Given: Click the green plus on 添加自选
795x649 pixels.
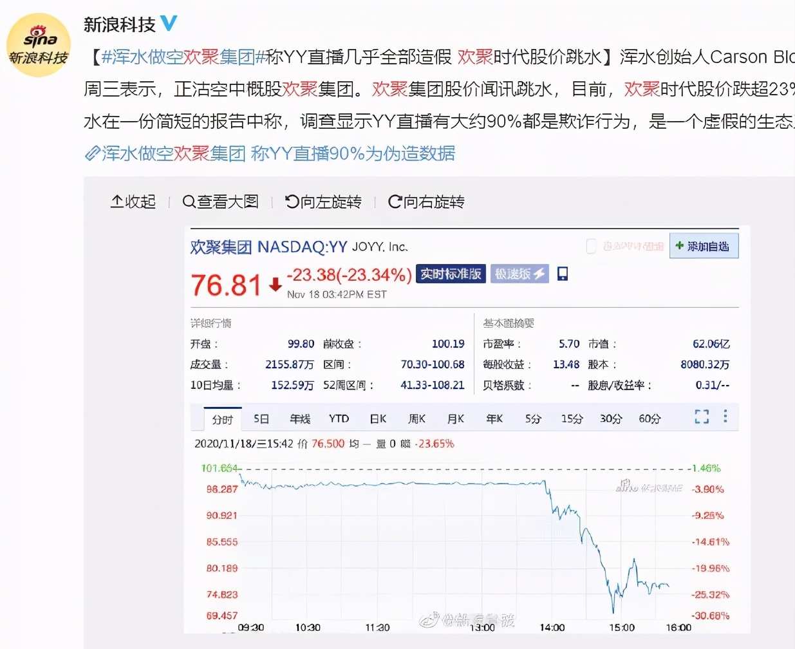Looking at the screenshot, I should coord(680,246).
